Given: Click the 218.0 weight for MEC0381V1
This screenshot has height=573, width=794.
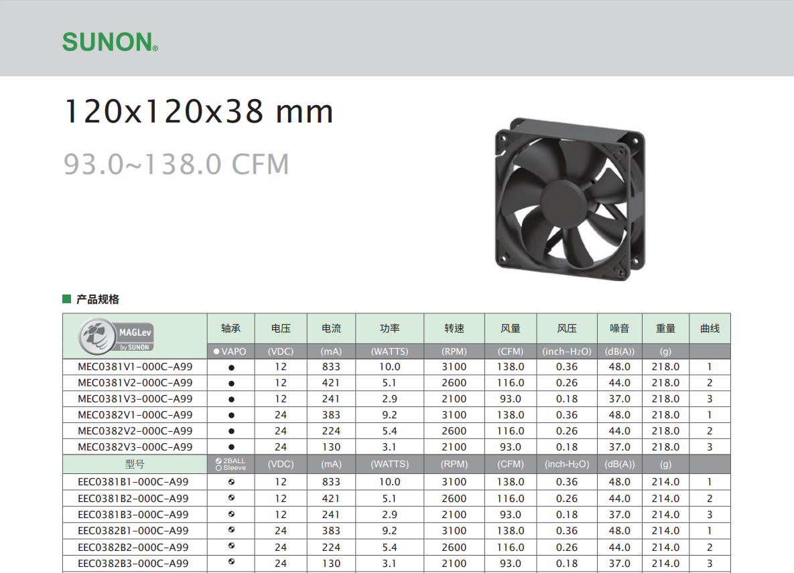Looking at the screenshot, I should (665, 367).
